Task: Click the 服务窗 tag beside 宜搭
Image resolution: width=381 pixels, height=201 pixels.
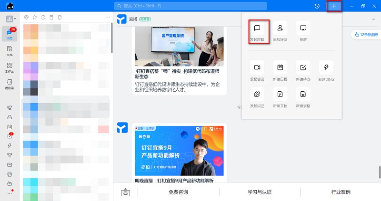Action: point(145,19)
